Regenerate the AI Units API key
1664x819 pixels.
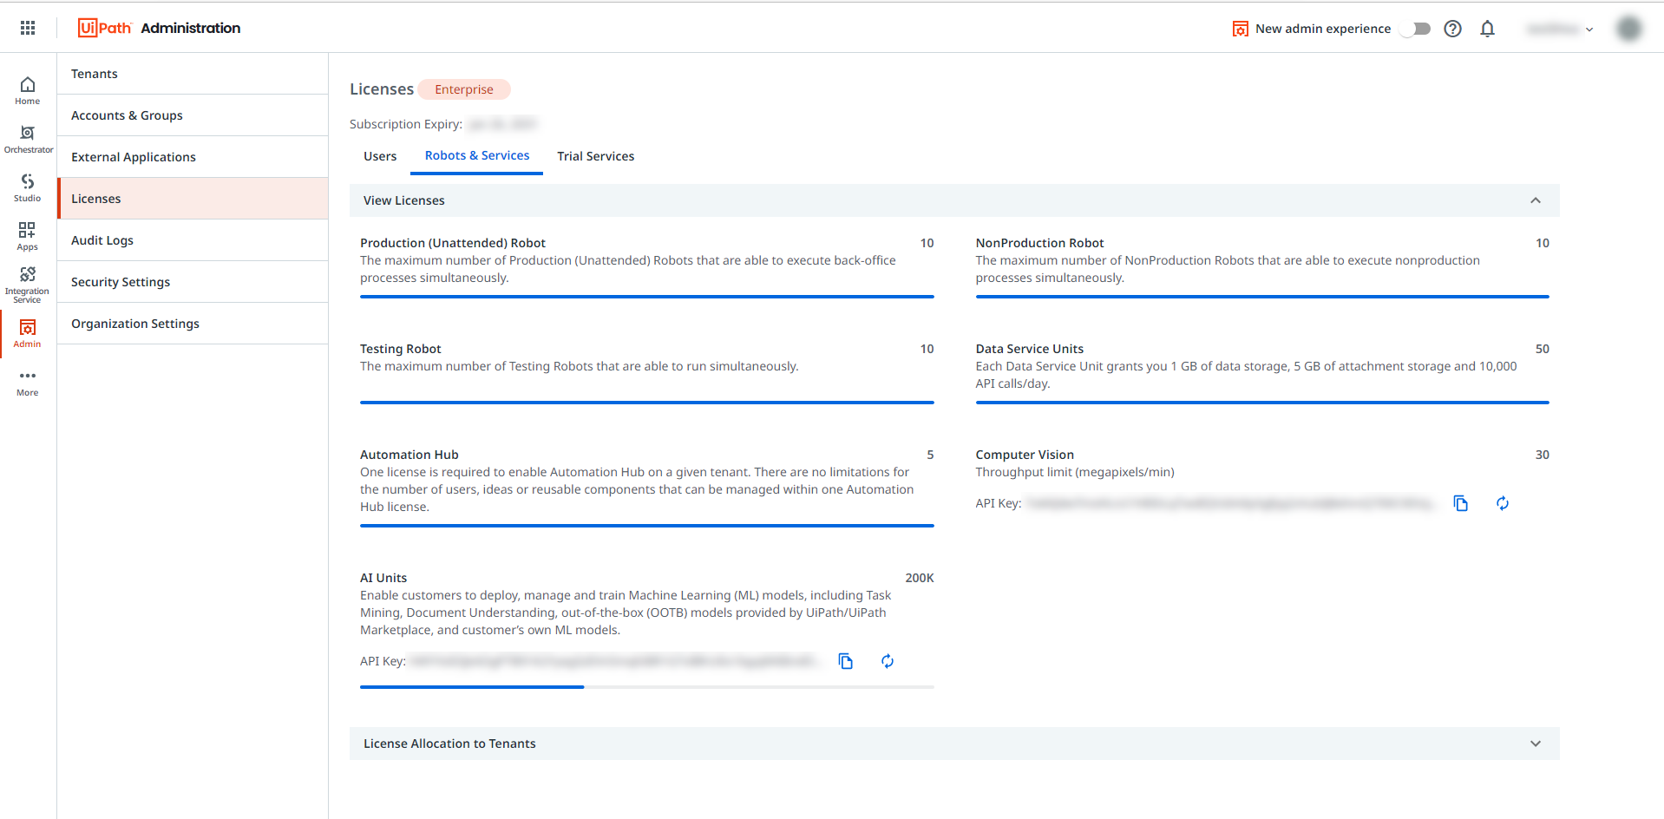[x=888, y=661]
